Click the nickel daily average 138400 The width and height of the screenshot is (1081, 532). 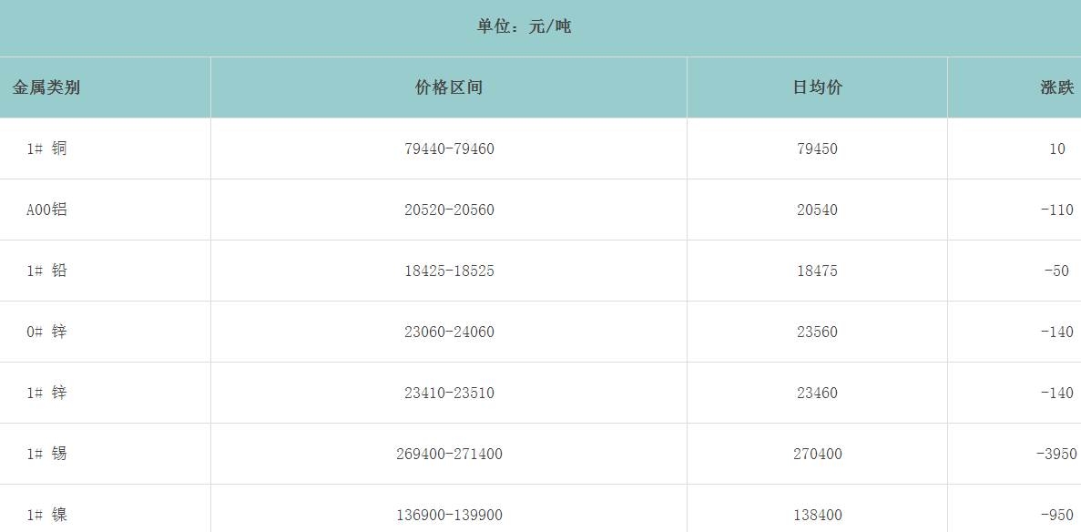(817, 515)
